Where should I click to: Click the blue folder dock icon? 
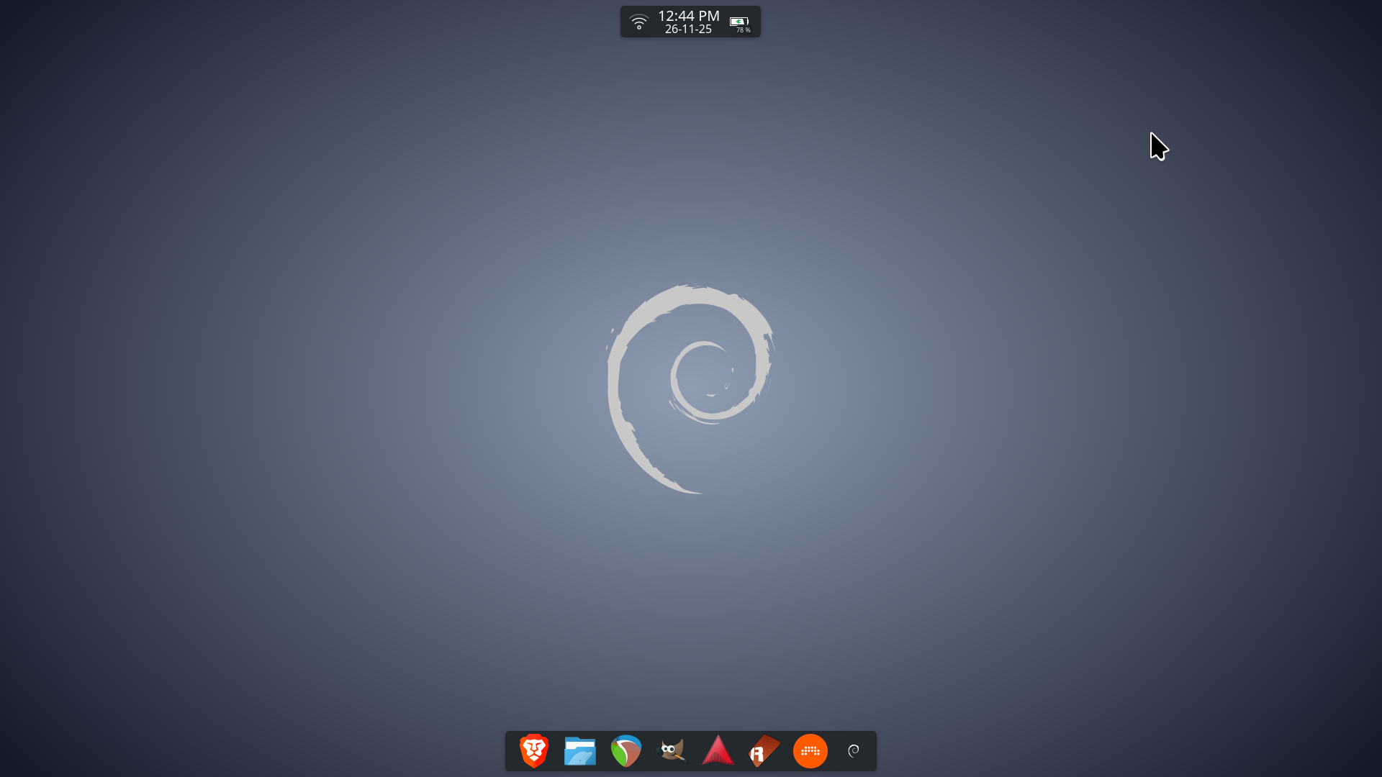[x=580, y=751]
